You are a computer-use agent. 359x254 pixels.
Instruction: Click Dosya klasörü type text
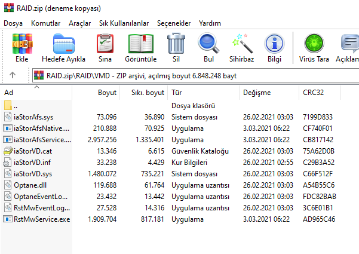(193, 106)
